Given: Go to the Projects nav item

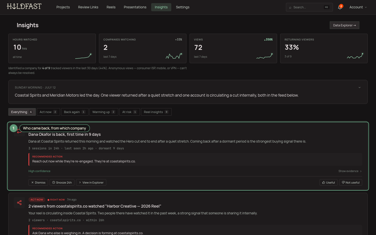Looking at the screenshot, I should [x=63, y=7].
